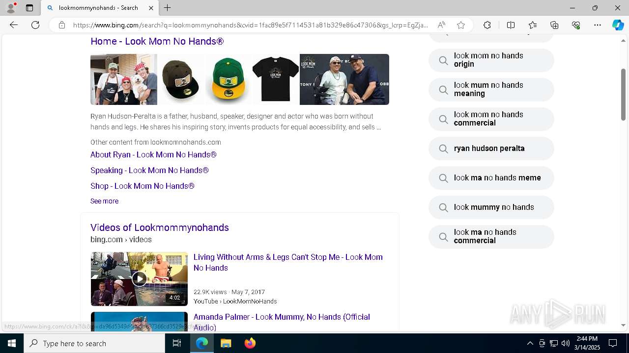View site information lock icon

tap(62, 25)
